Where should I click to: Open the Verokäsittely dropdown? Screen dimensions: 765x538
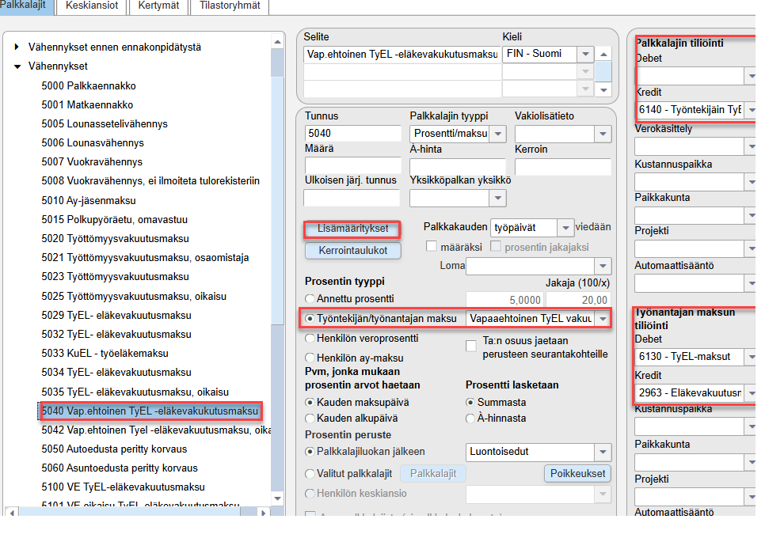[751, 146]
